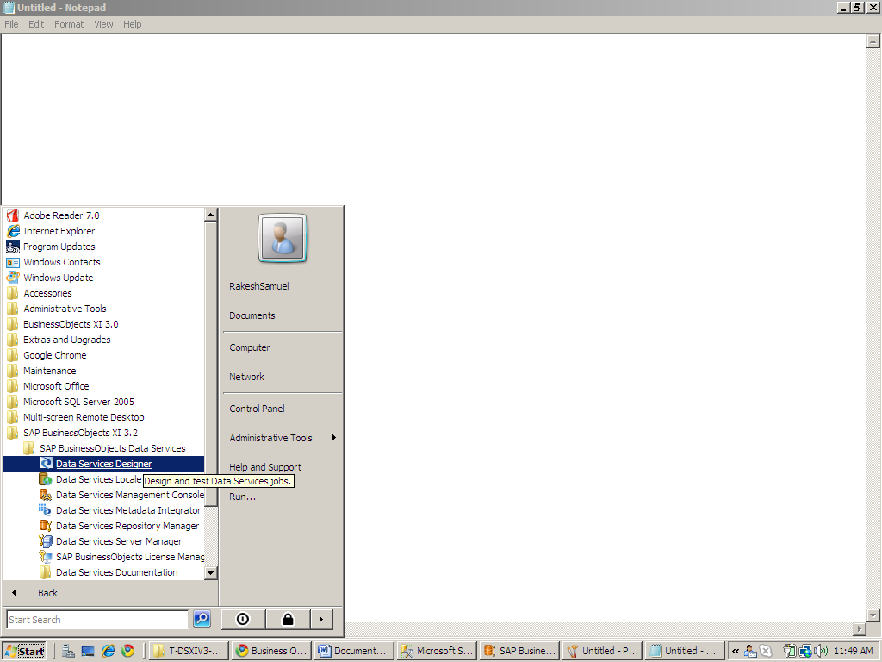
Task: Switch to T-DSXIV3 taskbar window
Action: pos(190,651)
